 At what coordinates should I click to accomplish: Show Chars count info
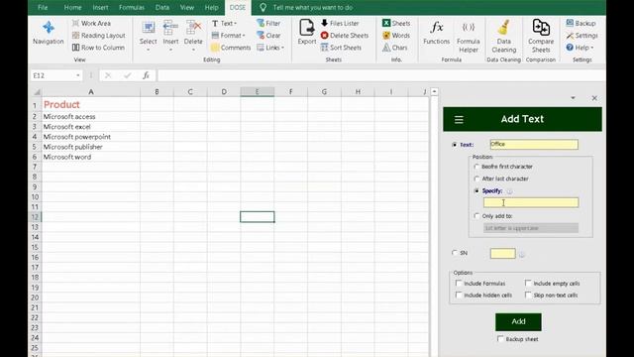[395, 48]
